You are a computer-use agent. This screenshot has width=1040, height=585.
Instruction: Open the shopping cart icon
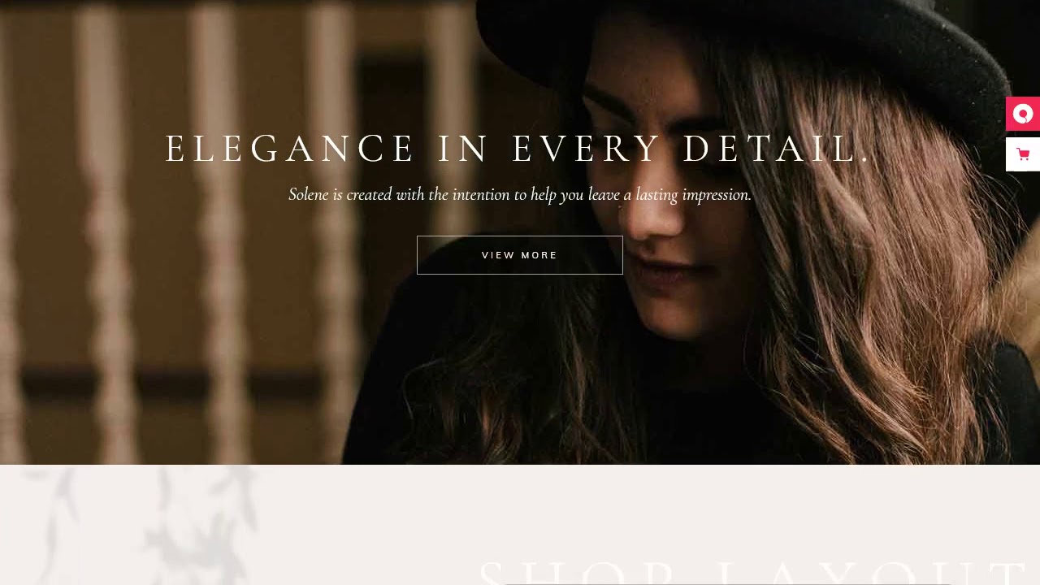click(x=1023, y=154)
